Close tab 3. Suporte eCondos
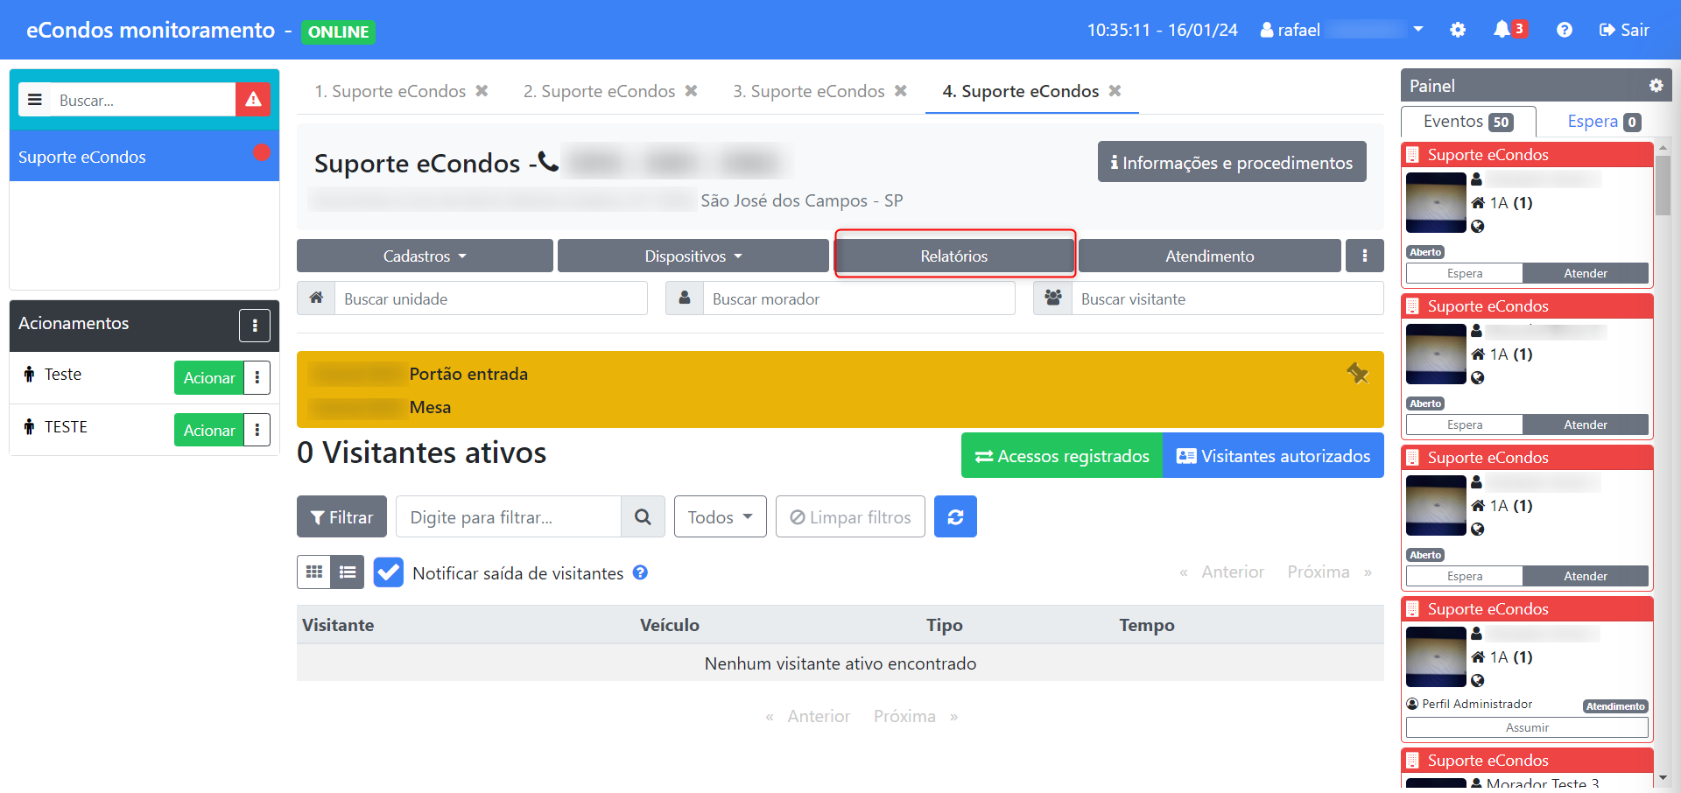 click(x=900, y=91)
